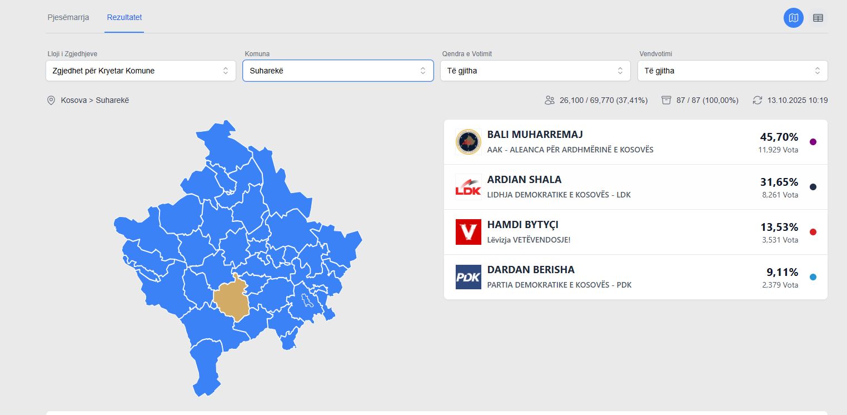
Task: Click the location pin icon
Action: (x=51, y=100)
